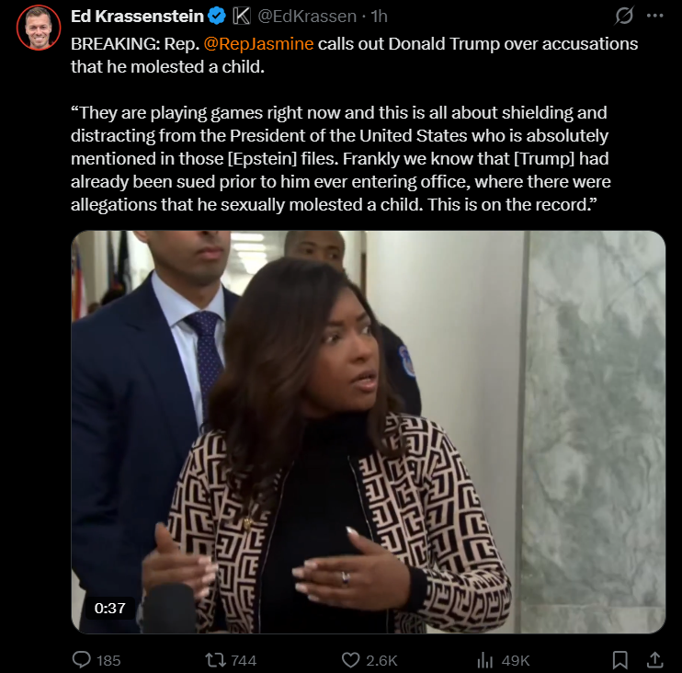Repost using the retweet arrows icon
This screenshot has width=682, height=673.
click(216, 660)
